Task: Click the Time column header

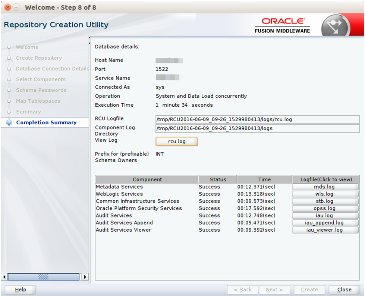Action: pyautogui.click(x=264, y=179)
